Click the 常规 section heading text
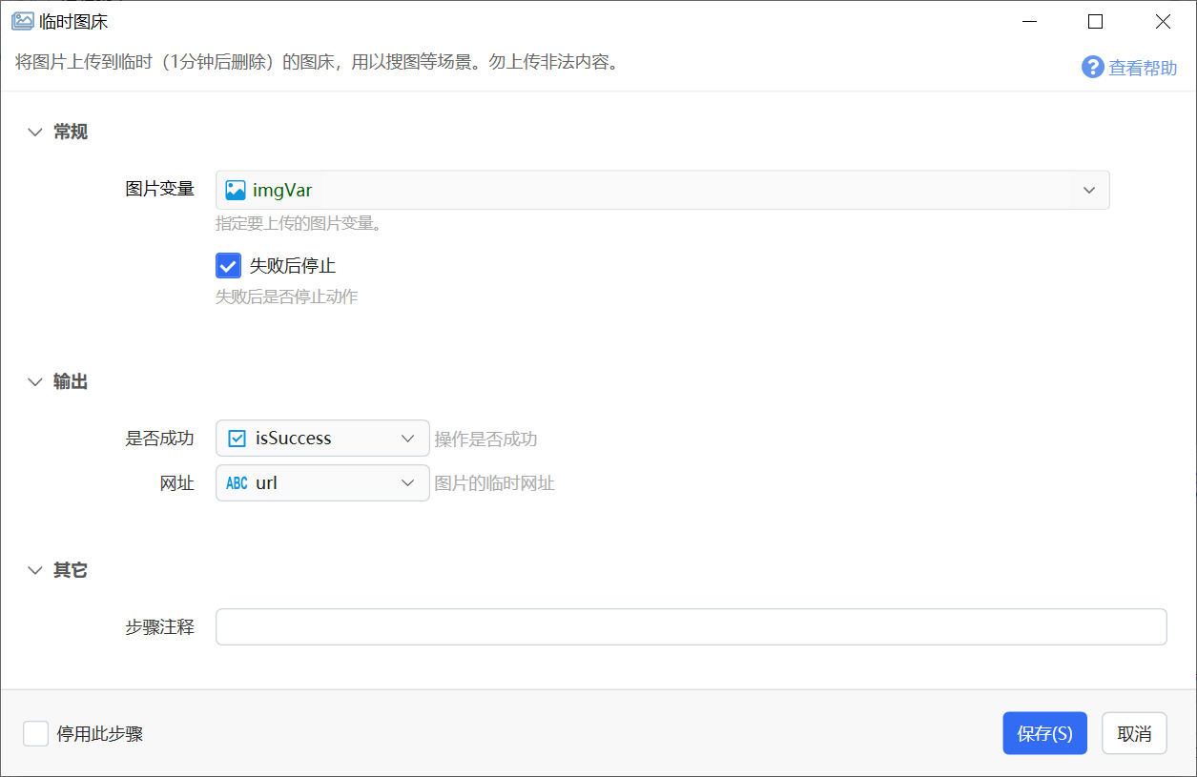Screen dimensions: 1197x777 tap(71, 132)
